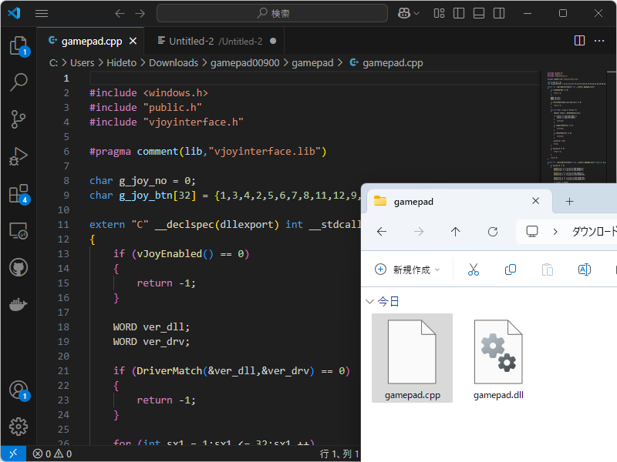Toggle the bottom panel visibility
Screen dimensions: 617x462
(x=479, y=13)
